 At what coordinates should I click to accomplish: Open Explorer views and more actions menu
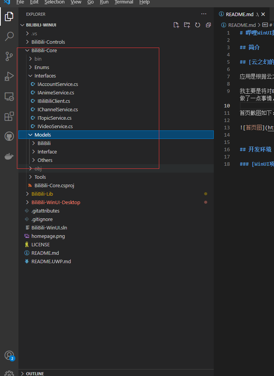[x=204, y=14]
